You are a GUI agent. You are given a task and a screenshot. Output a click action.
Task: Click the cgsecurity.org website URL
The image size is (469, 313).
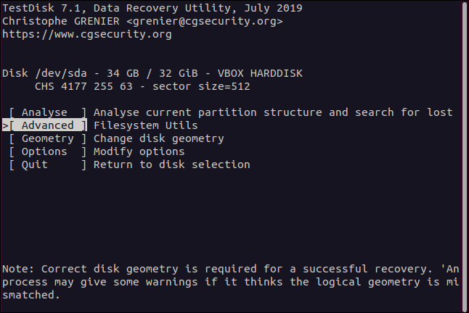[87, 34]
